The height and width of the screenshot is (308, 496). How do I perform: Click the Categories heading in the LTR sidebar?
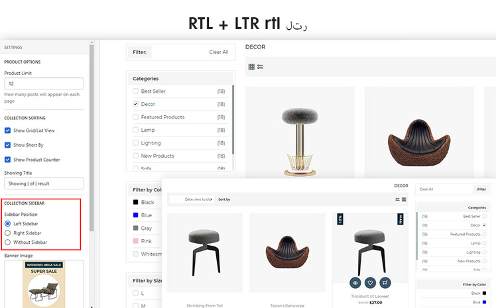(x=145, y=79)
